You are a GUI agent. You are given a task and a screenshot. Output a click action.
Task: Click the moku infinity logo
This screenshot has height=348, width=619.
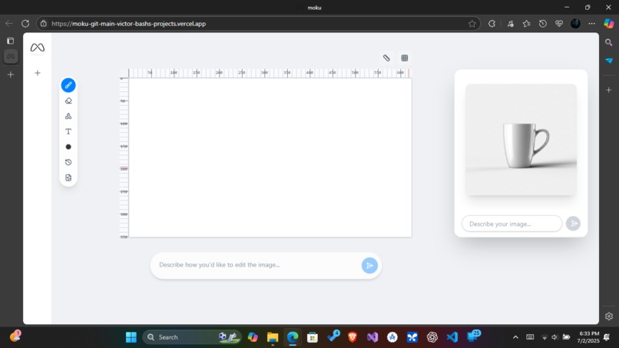tap(38, 48)
